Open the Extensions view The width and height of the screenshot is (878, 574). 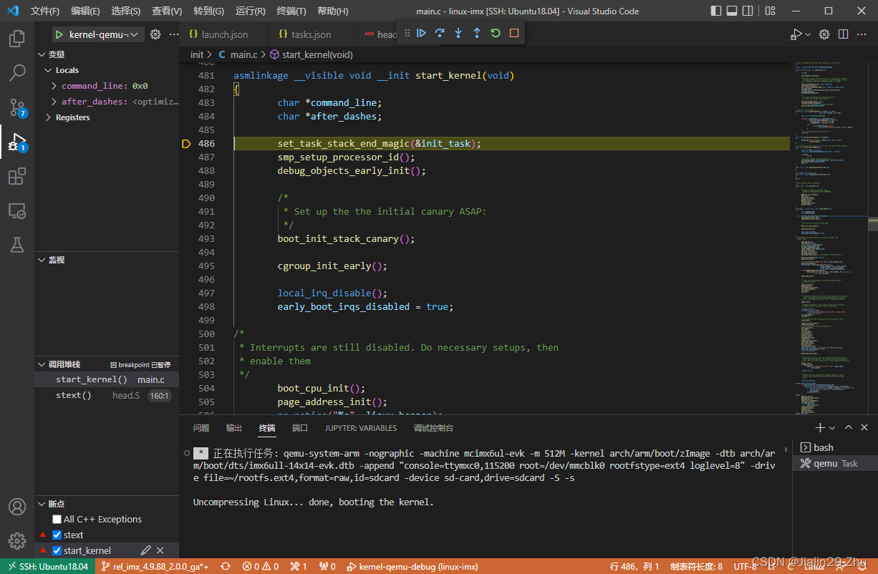click(17, 176)
